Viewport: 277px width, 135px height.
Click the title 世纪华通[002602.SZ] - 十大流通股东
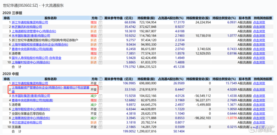click(33, 6)
